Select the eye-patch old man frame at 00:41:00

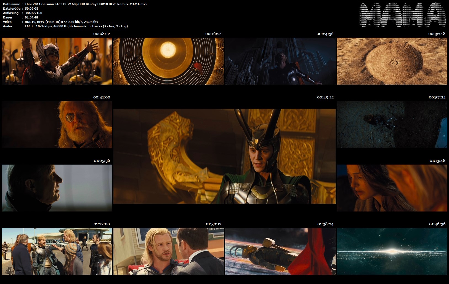[57, 125]
